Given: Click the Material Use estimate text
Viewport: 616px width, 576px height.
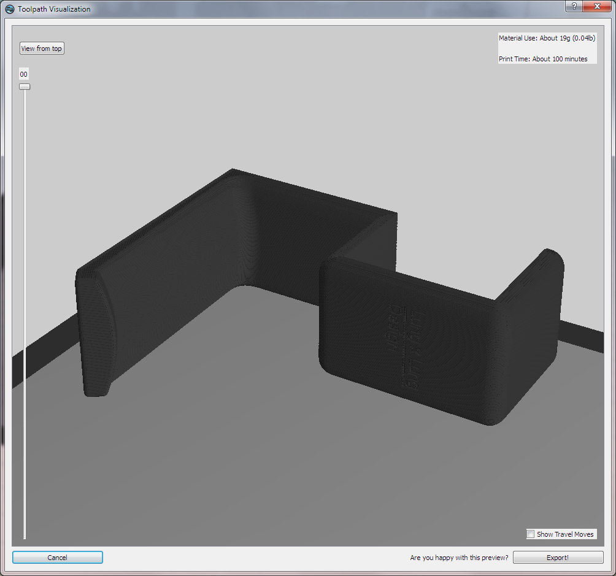Looking at the screenshot, I should (x=547, y=38).
